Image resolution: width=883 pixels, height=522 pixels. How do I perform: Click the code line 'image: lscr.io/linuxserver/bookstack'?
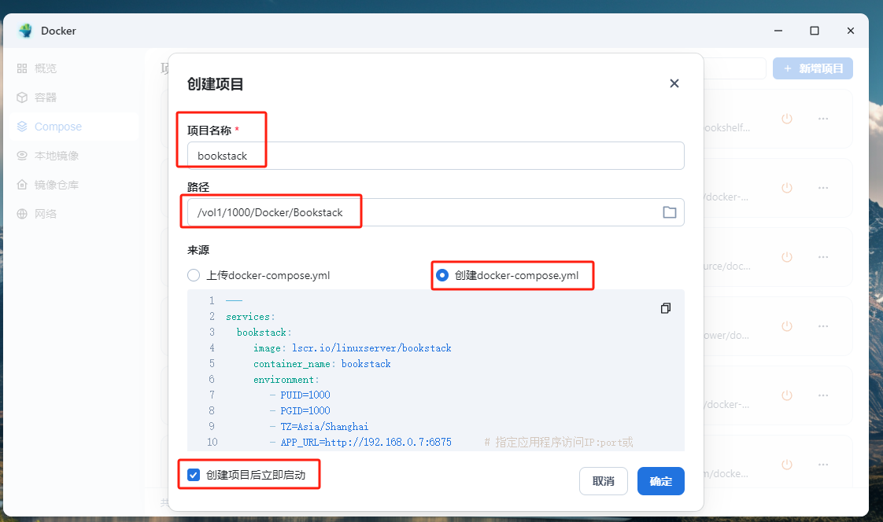pyautogui.click(x=352, y=348)
